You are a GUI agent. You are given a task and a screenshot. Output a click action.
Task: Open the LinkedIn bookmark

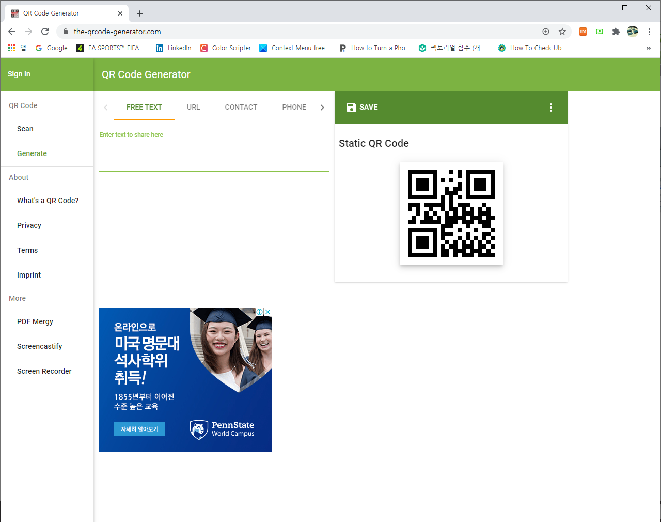[174, 48]
